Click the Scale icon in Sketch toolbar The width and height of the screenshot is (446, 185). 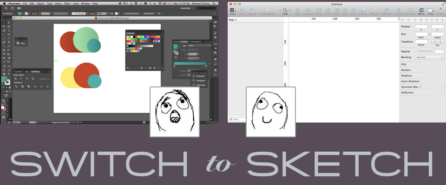(x=345, y=10)
